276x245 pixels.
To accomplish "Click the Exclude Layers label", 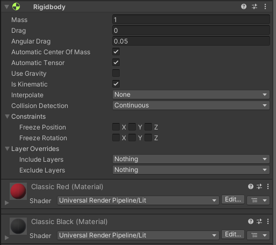I will click(42, 170).
